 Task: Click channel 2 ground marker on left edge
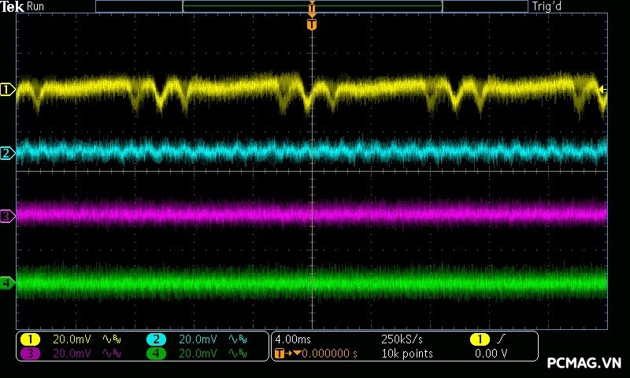(x=7, y=153)
